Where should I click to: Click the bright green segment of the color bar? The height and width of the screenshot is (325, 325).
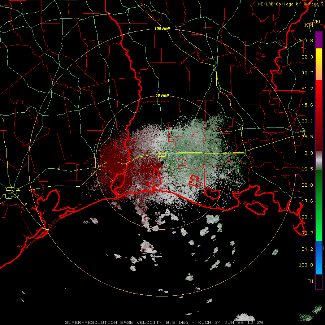[319, 205]
